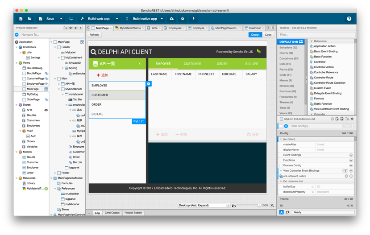
Task: Collapse the Controllers tree node
Action: [17, 47]
